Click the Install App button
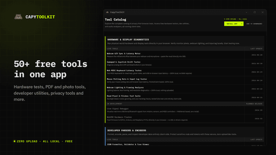Viewport: 276px width, 155px height. pos(232,24)
